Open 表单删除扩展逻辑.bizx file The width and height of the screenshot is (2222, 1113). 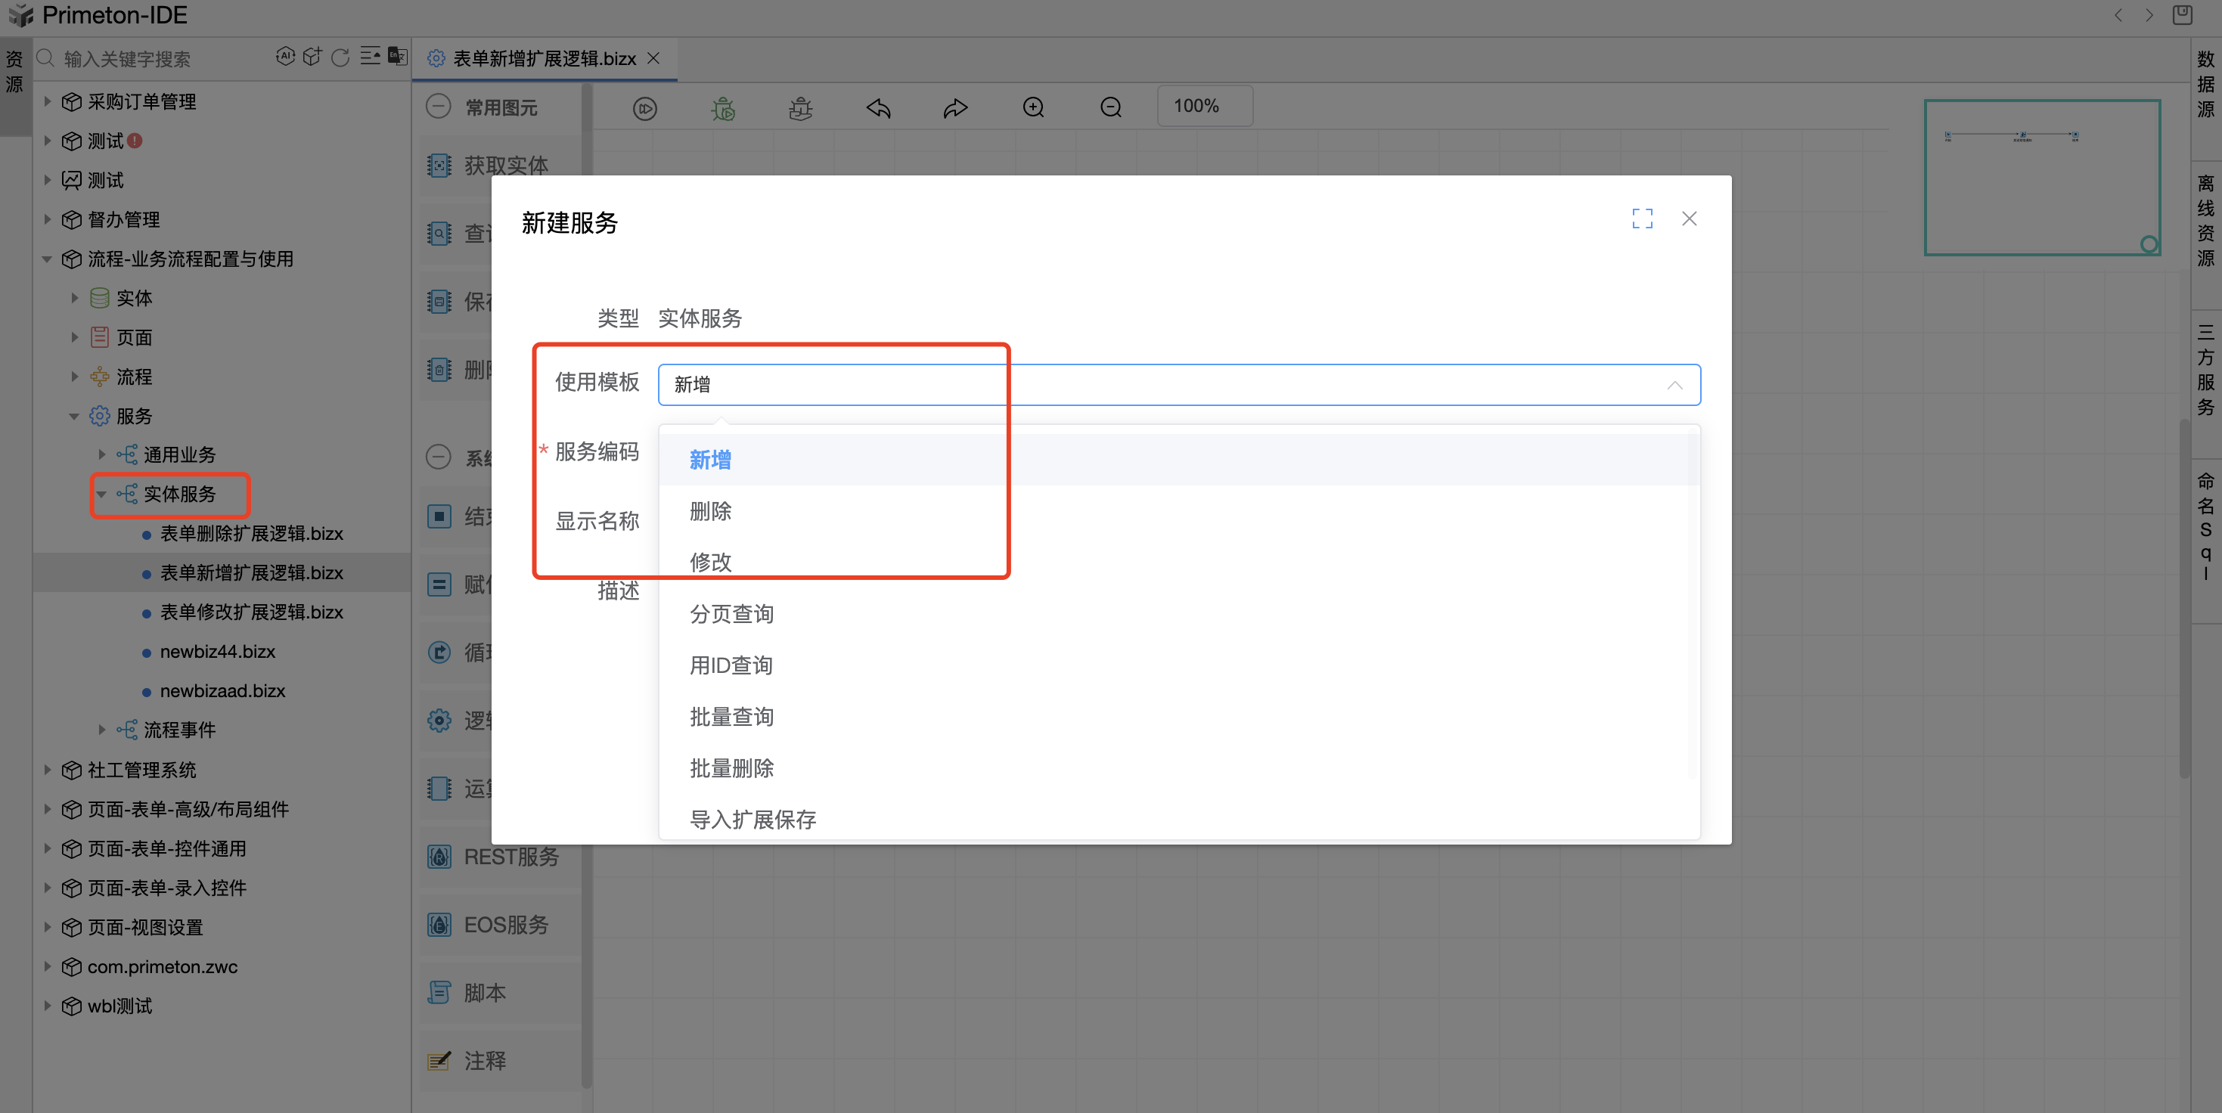pos(251,534)
